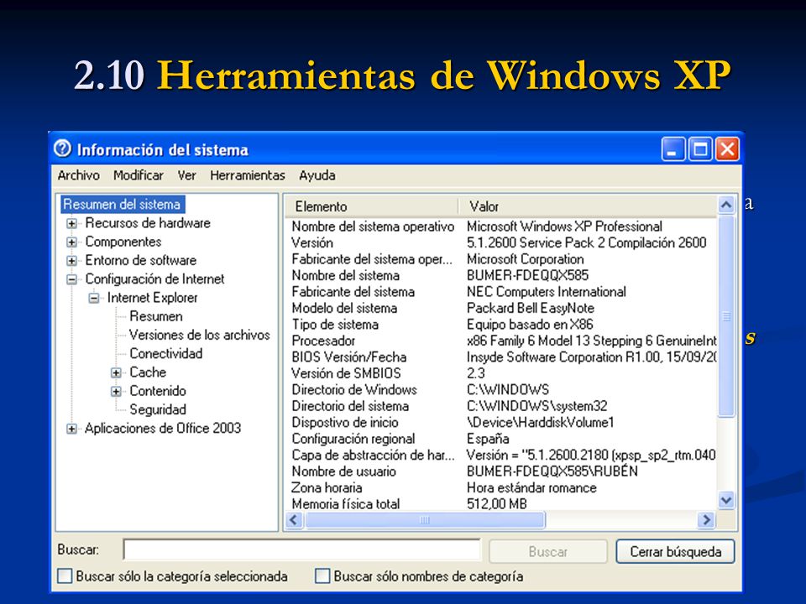The height and width of the screenshot is (604, 806).
Task: Select Entorno de software label
Action: (x=140, y=260)
